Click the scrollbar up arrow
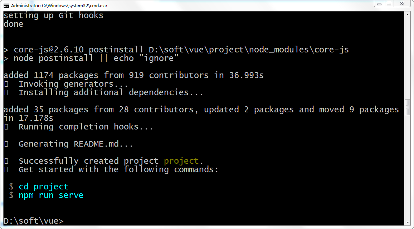Viewport: 414px width, 229px height. [x=407, y=15]
